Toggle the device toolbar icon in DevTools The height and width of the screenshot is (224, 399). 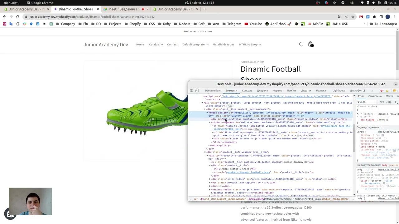point(197,91)
